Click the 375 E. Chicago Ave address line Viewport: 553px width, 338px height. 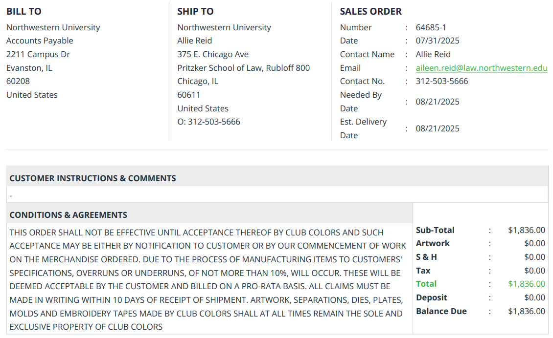[213, 54]
